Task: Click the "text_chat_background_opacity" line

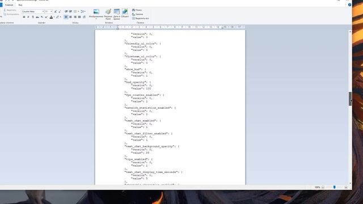Action: click(152, 146)
